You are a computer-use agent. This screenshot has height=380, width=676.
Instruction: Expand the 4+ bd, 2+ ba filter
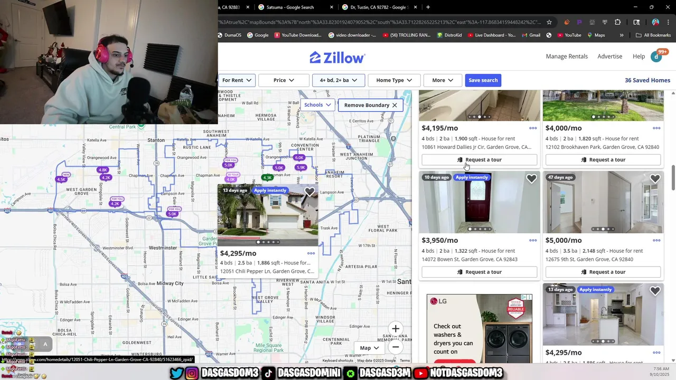click(x=339, y=80)
